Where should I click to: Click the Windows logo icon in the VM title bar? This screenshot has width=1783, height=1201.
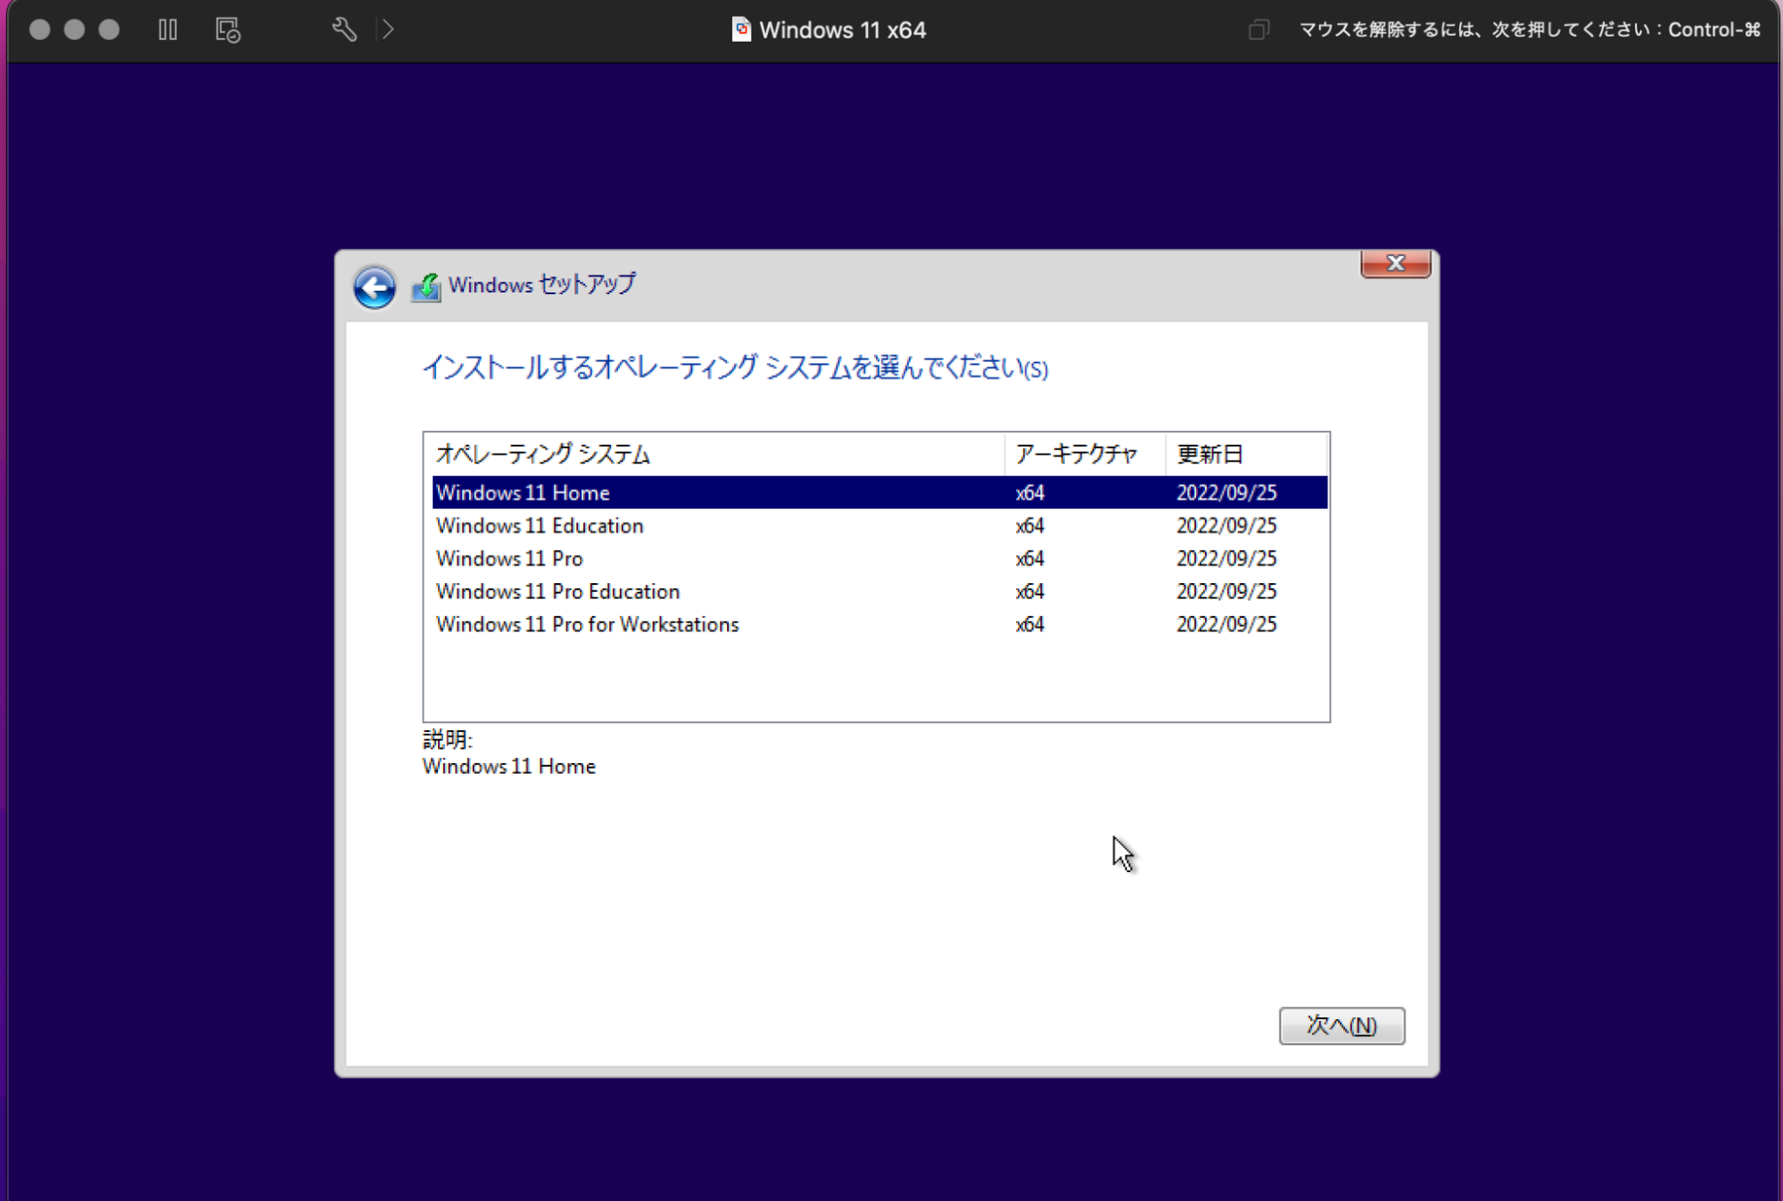[x=740, y=29]
